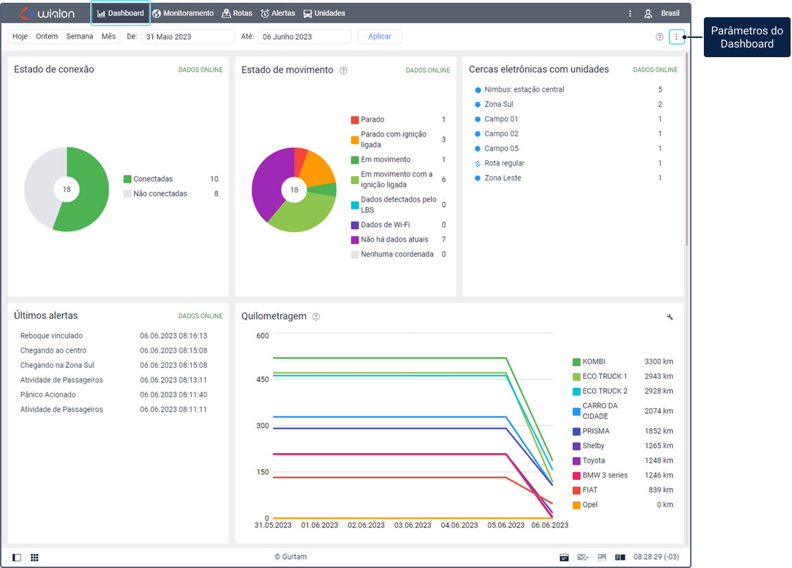Click the user profile icon beside Brasil
Image resolution: width=792 pixels, height=568 pixels.
[648, 13]
